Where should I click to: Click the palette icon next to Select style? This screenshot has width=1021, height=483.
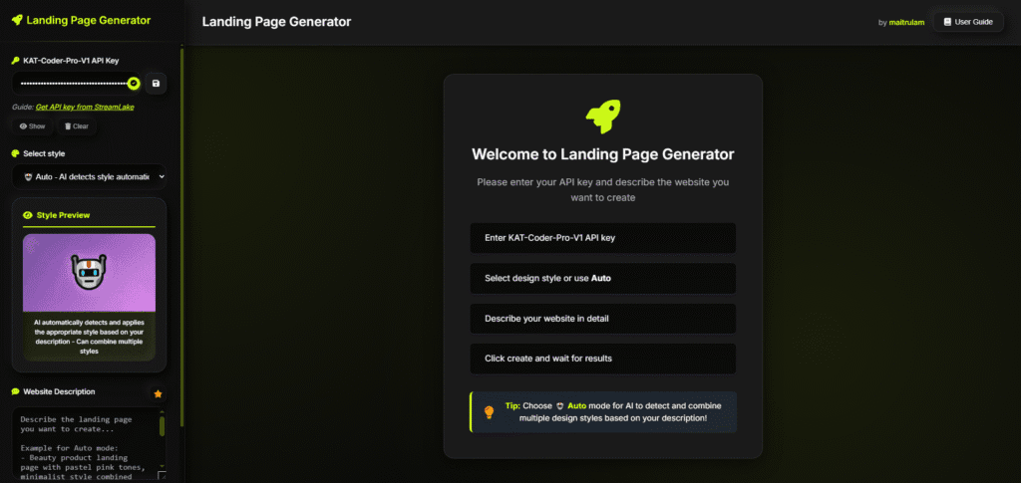[15, 153]
